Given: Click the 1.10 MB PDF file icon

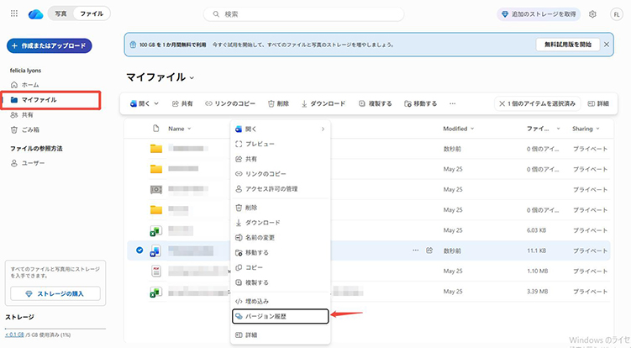Looking at the screenshot, I should [x=156, y=271].
